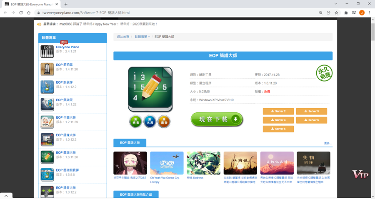Open the 天地似無情 sheet thumbnail
This screenshot has width=375, height=199.
click(x=277, y=163)
